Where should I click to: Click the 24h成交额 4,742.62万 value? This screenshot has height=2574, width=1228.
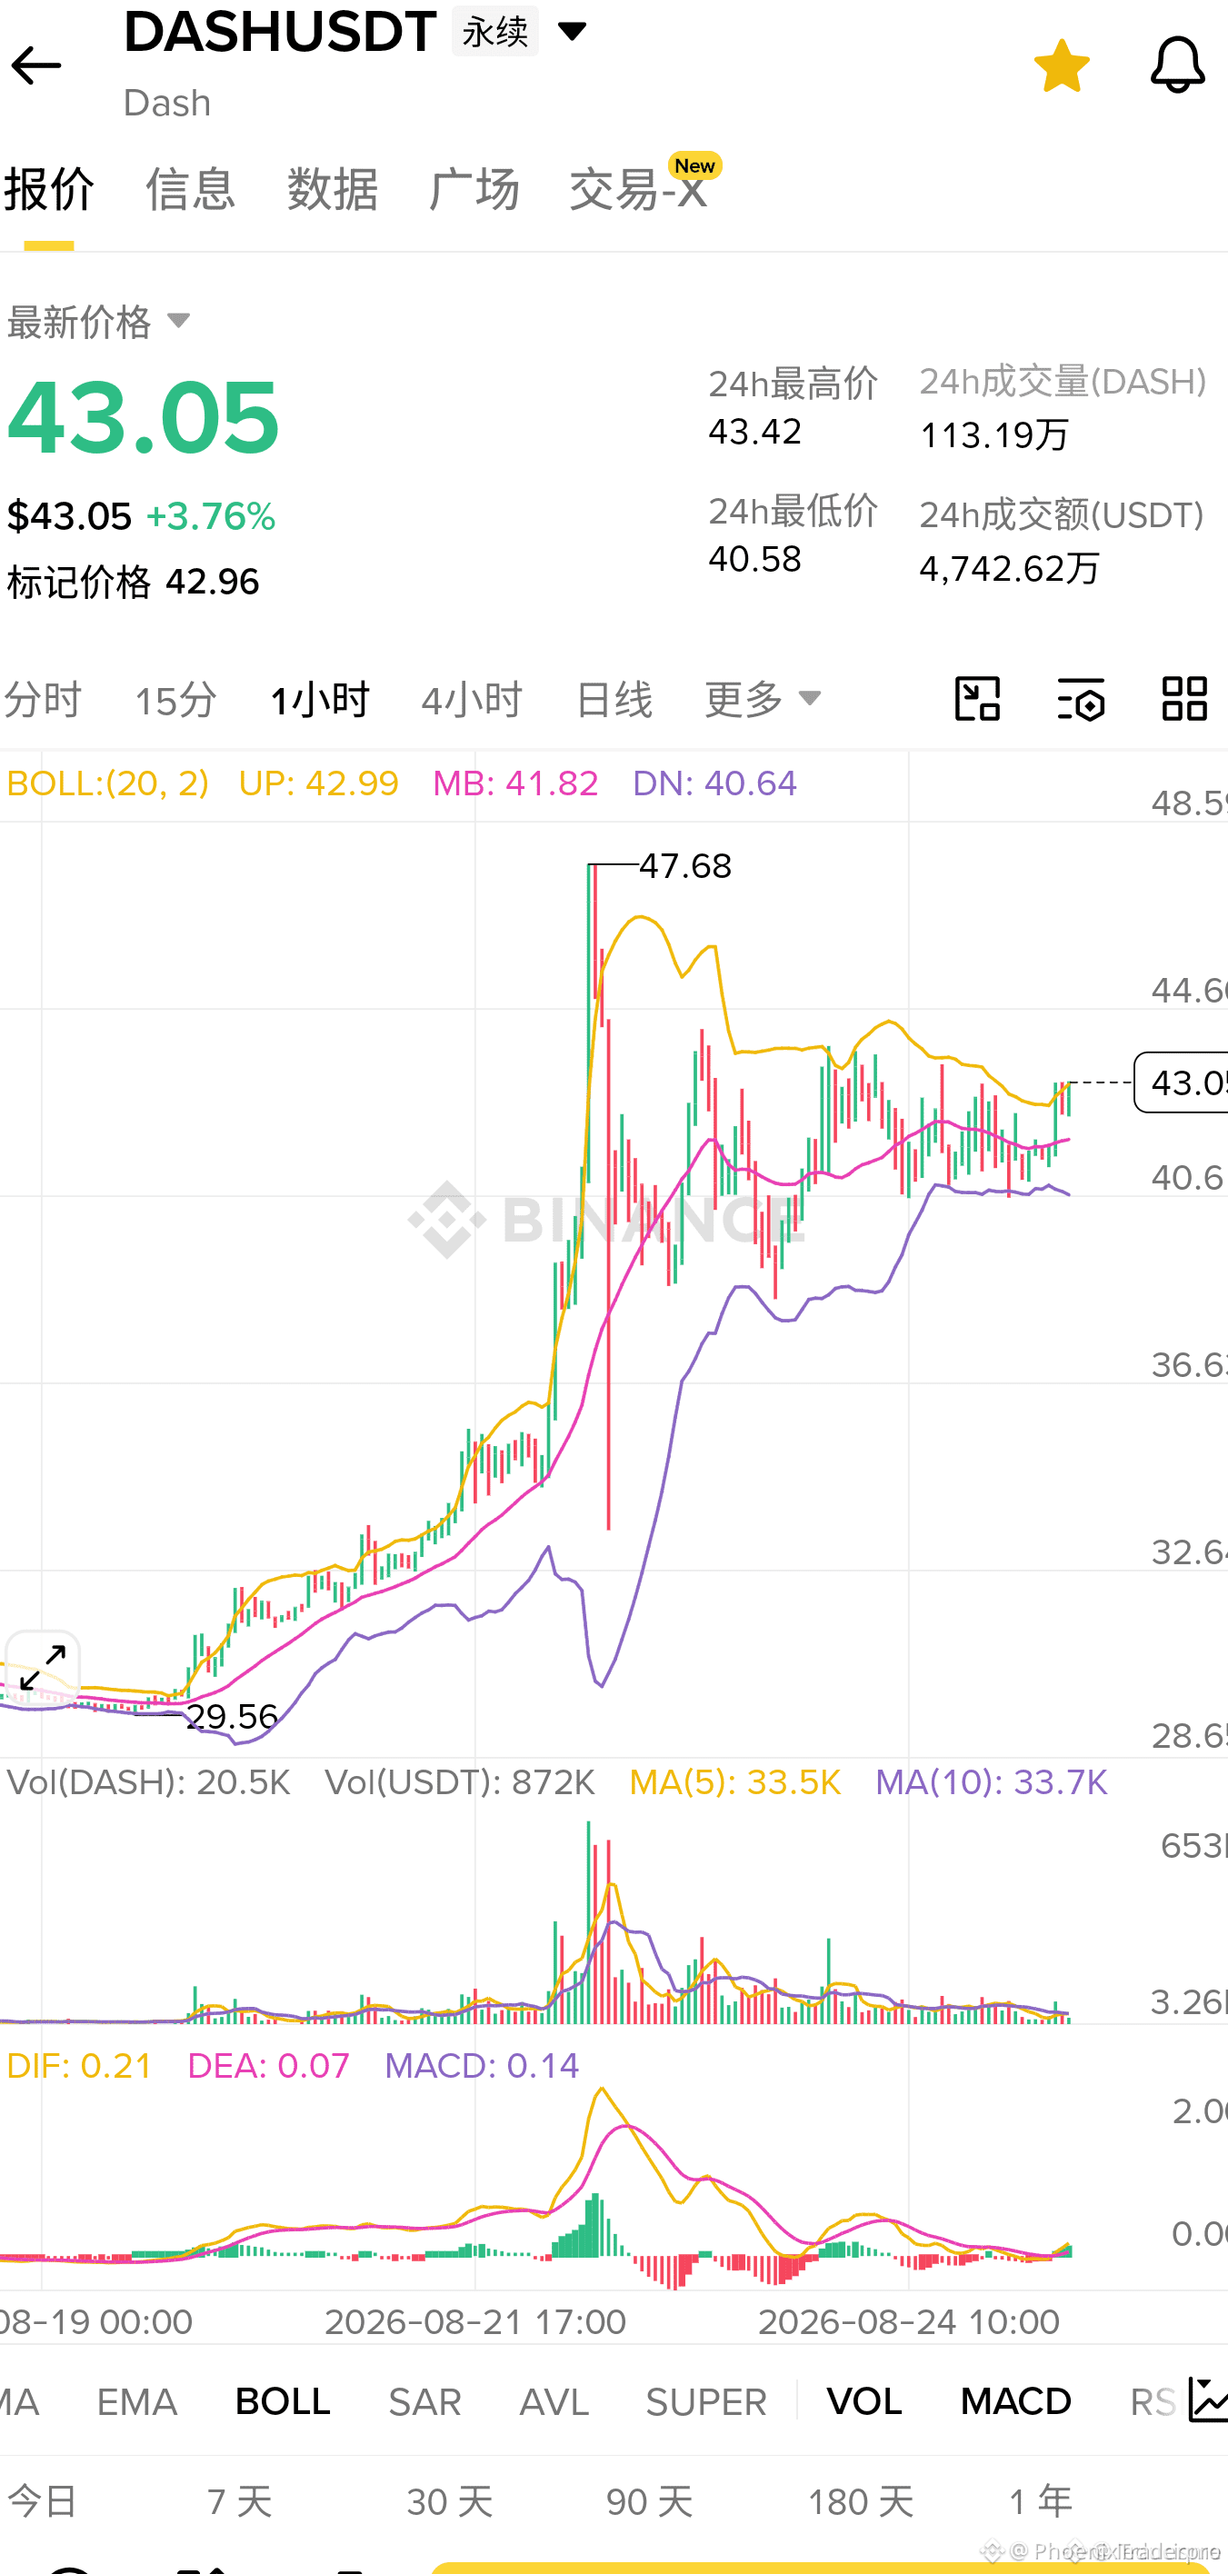(1009, 569)
